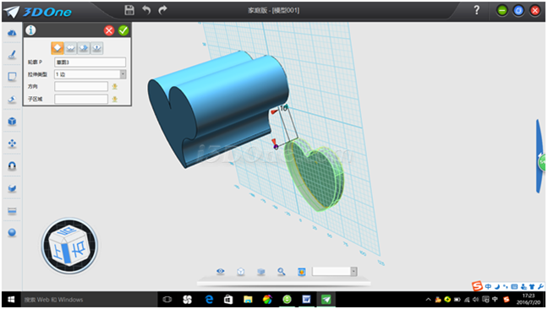Open the info icon in extrude panel
The image size is (548, 309).
pos(30,30)
